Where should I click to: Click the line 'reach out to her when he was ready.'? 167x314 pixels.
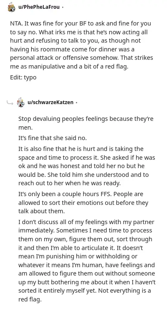[69, 183]
